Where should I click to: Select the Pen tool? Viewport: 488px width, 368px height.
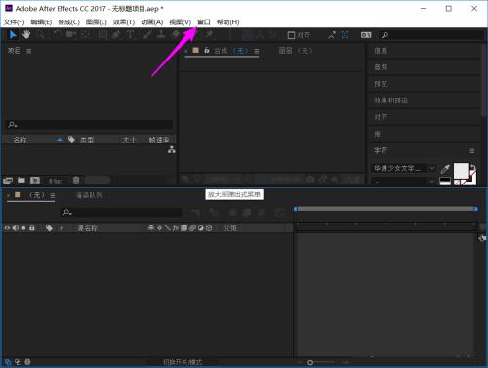tap(117, 34)
